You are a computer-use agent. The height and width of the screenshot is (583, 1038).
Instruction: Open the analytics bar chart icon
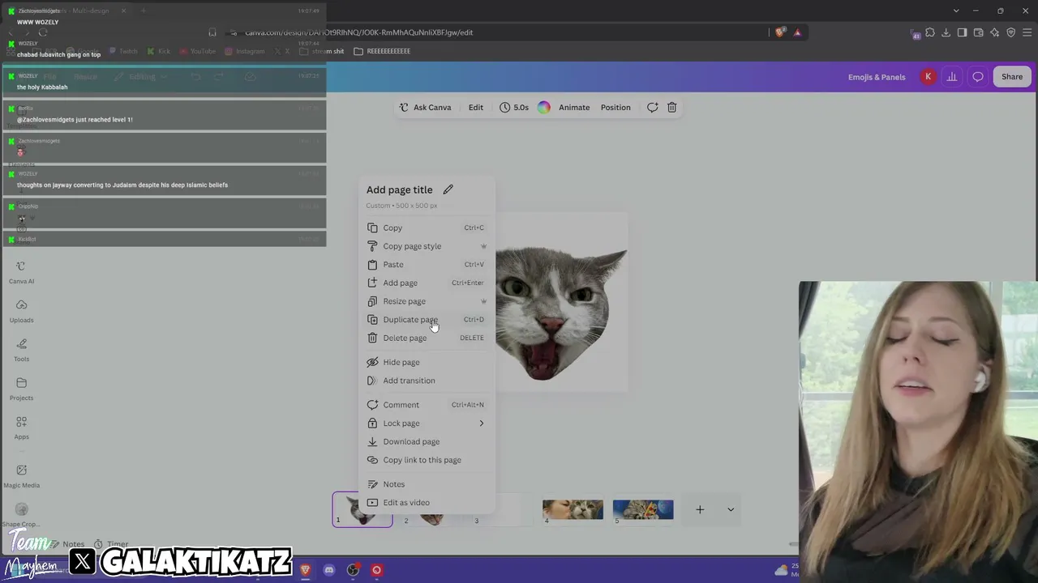click(x=952, y=77)
